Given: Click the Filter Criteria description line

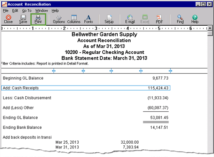Looking at the screenshot, I should click(45, 63).
